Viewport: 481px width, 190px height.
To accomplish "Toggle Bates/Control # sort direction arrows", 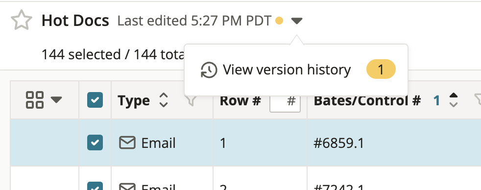I will [454, 100].
